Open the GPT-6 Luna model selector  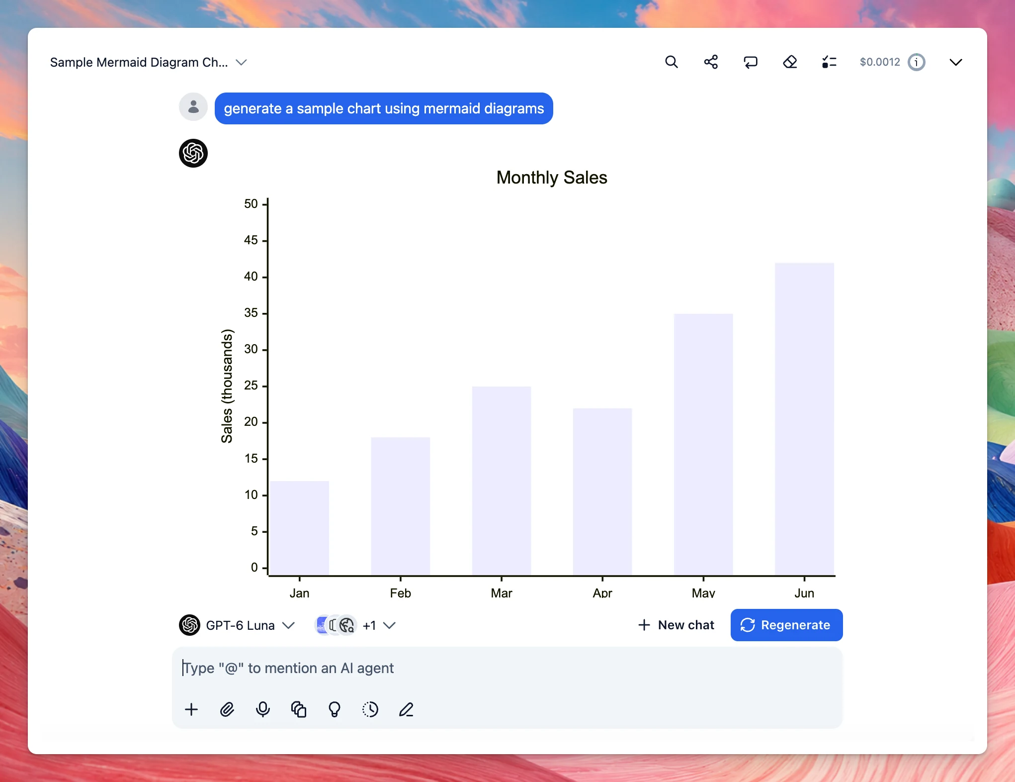(237, 625)
